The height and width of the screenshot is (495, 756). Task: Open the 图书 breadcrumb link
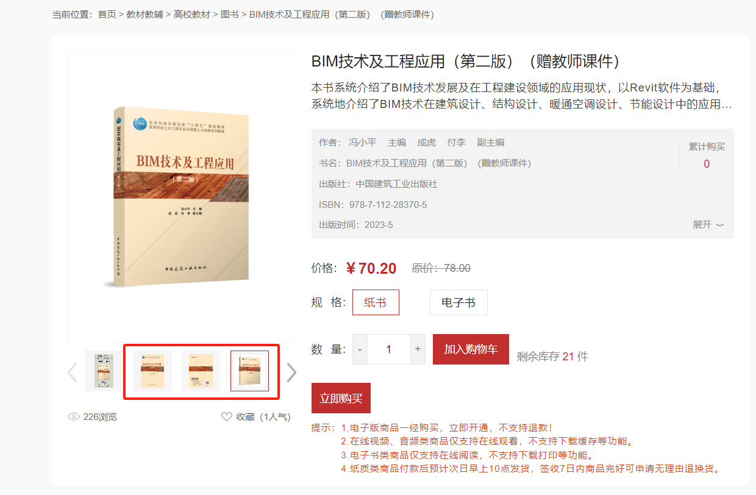pos(229,14)
